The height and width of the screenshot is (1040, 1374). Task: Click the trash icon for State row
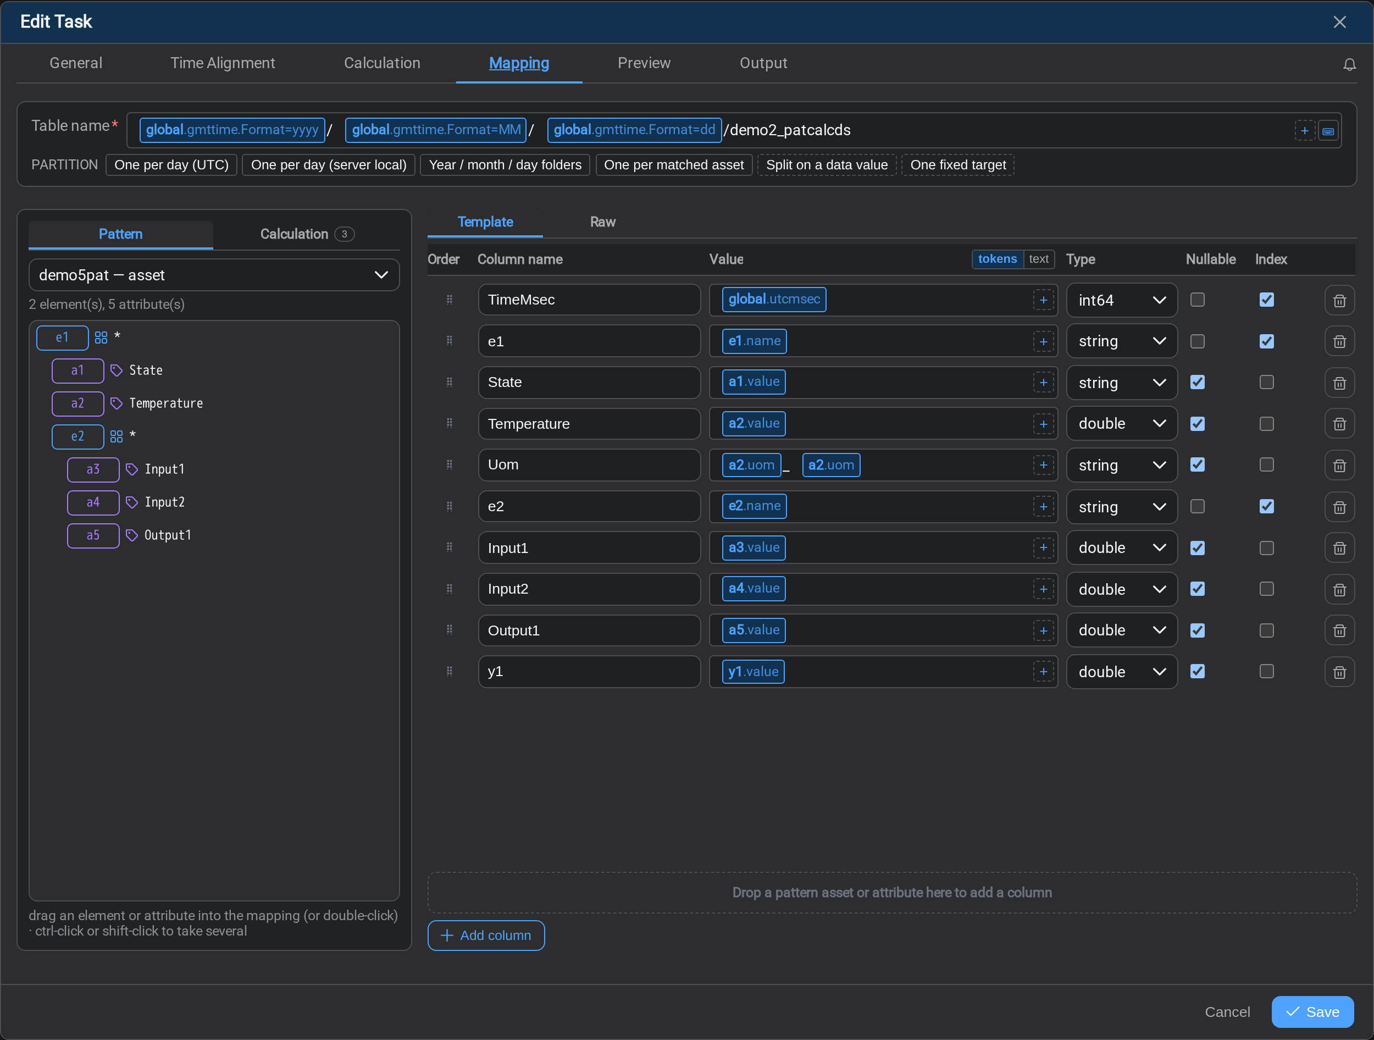coord(1339,383)
